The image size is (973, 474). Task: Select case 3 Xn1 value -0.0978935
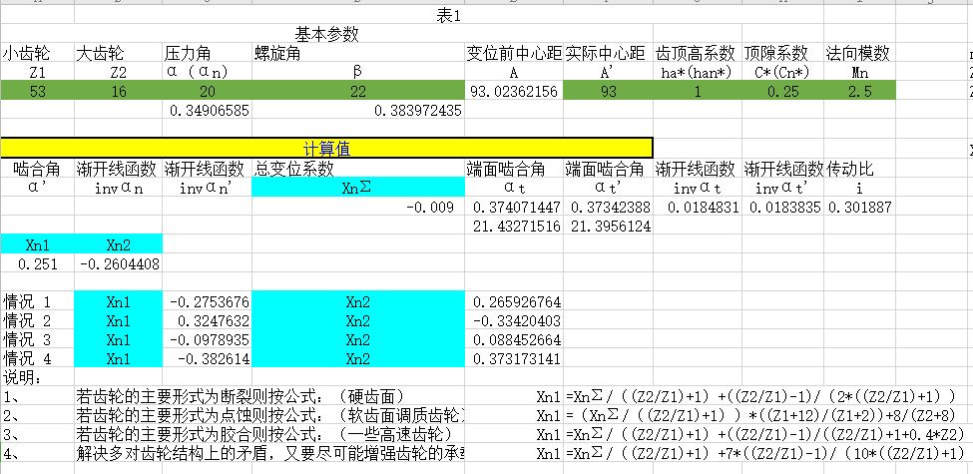pyautogui.click(x=208, y=340)
